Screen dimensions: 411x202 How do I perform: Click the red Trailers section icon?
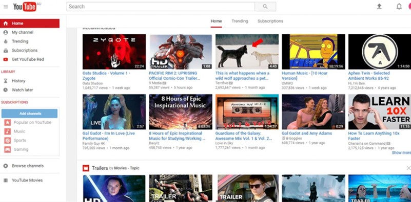pyautogui.click(x=86, y=168)
